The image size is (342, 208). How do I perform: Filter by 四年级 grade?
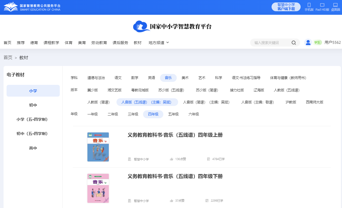coord(153,114)
